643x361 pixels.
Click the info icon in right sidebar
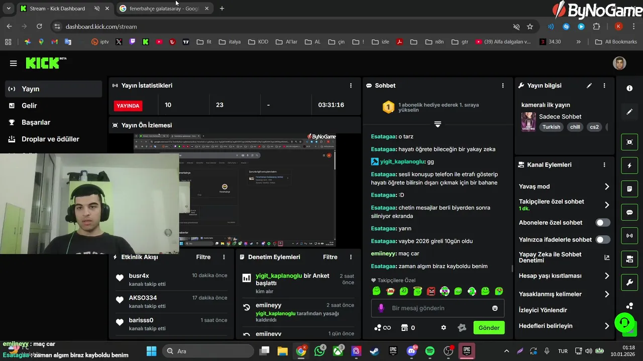point(629,88)
